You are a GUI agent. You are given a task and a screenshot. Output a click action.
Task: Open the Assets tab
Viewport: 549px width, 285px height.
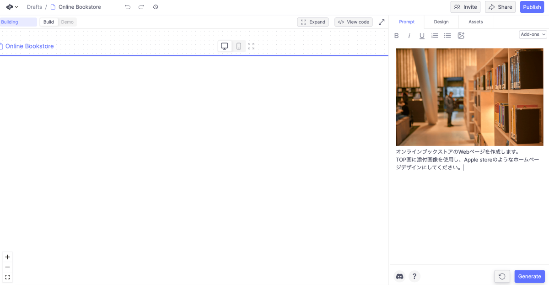pos(475,22)
